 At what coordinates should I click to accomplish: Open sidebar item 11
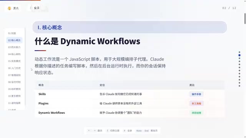pos(14,103)
